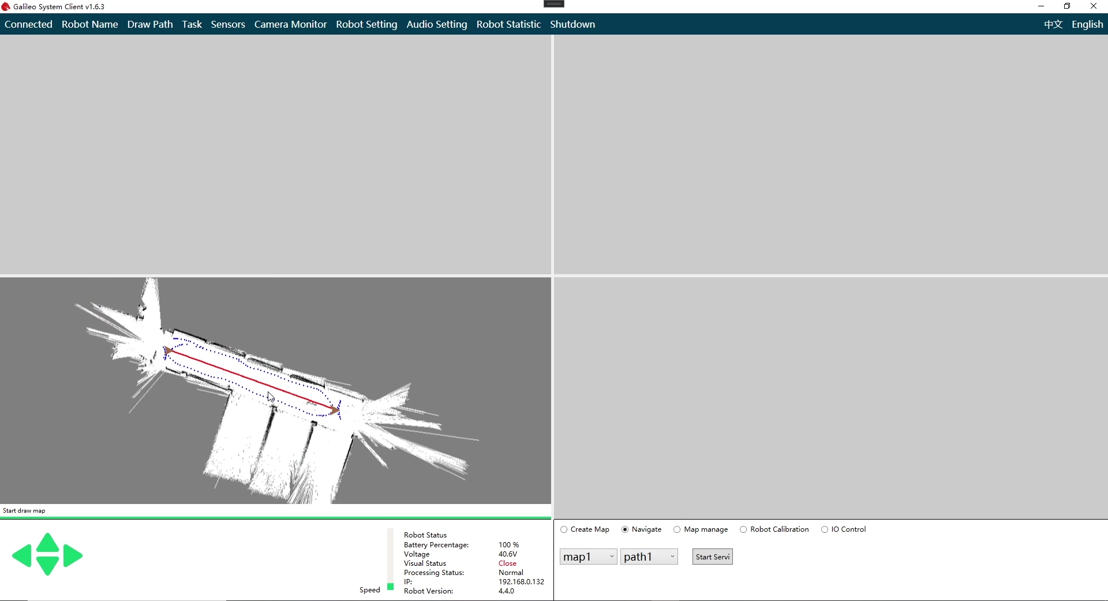Expand the path1 dropdown
This screenshot has width=1108, height=601.
pos(649,557)
